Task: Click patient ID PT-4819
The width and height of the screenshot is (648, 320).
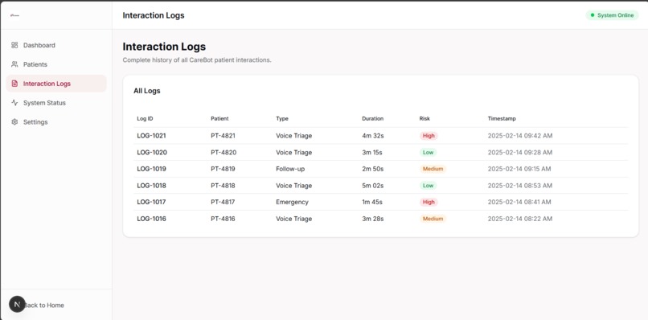Action: (x=224, y=169)
